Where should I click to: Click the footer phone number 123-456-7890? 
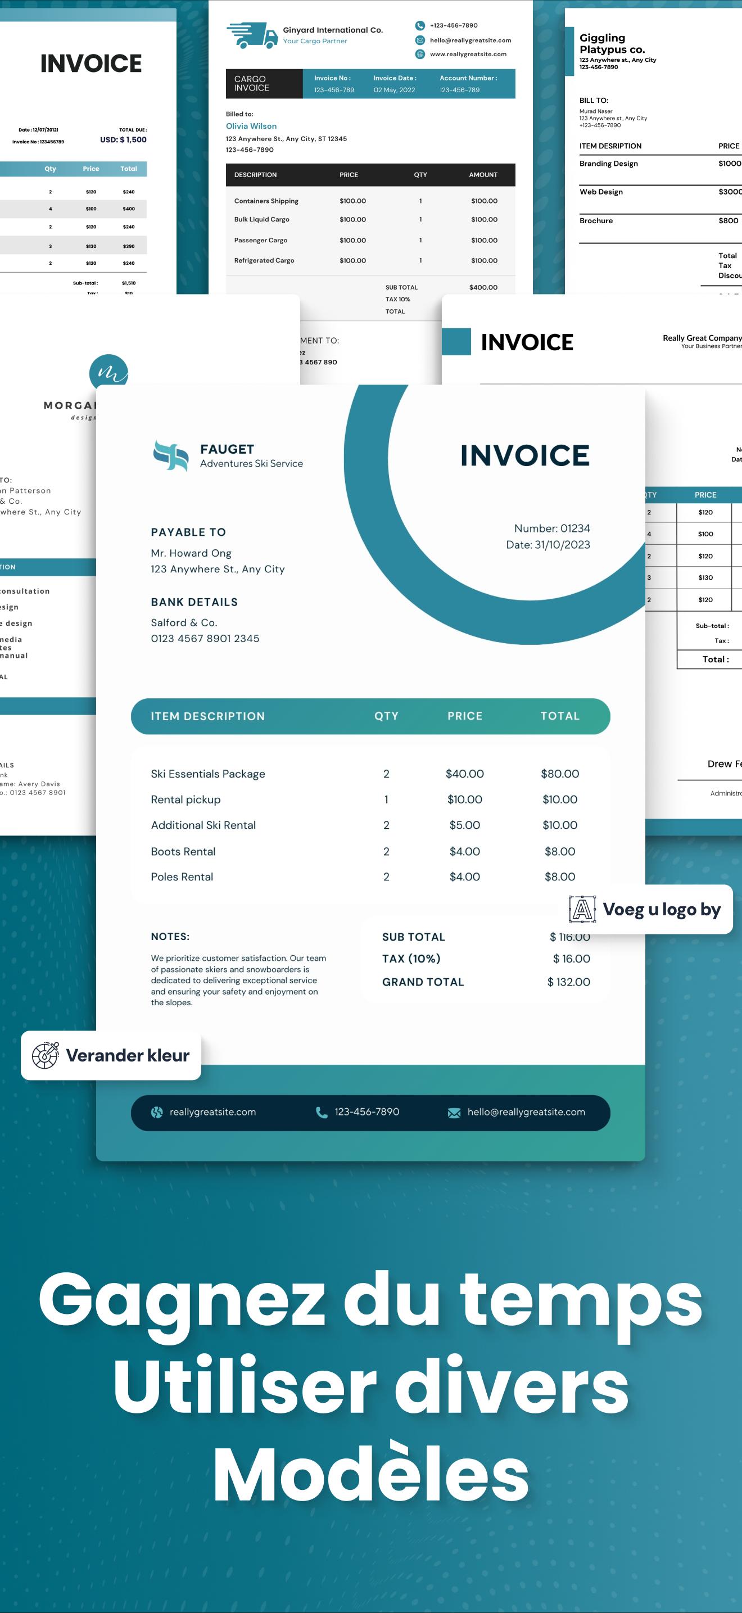point(367,1112)
